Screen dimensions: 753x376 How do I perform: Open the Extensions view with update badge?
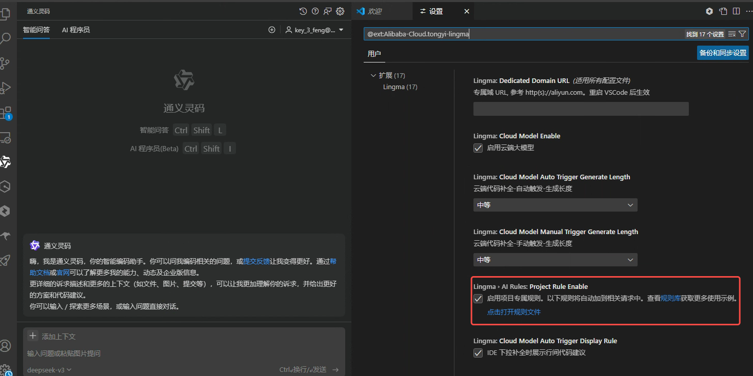click(x=5, y=113)
